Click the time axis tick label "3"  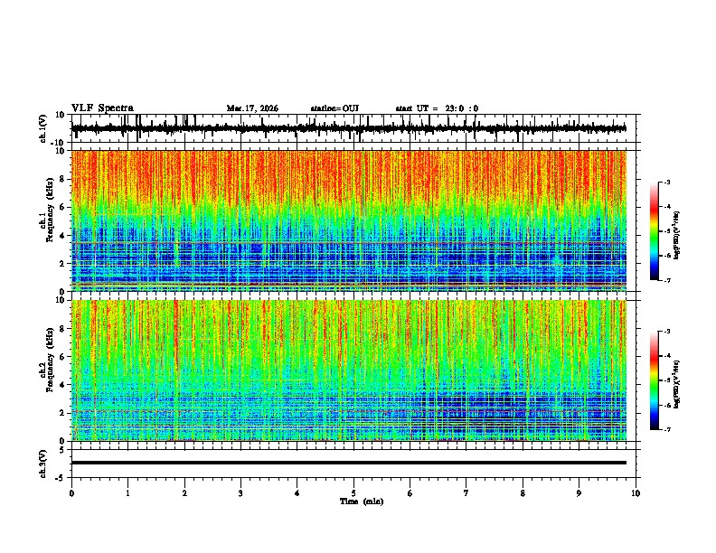(240, 493)
